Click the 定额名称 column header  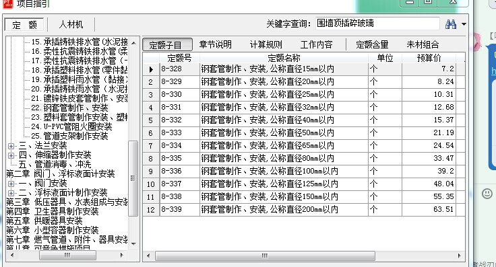click(x=284, y=58)
